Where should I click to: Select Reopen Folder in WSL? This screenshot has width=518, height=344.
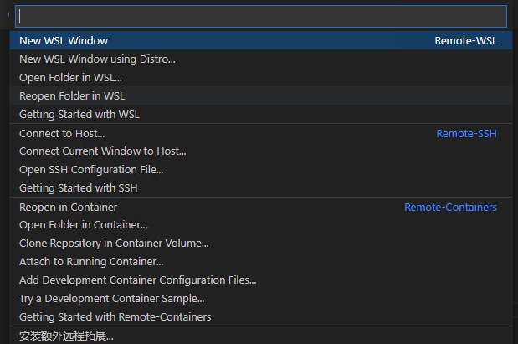coord(72,95)
